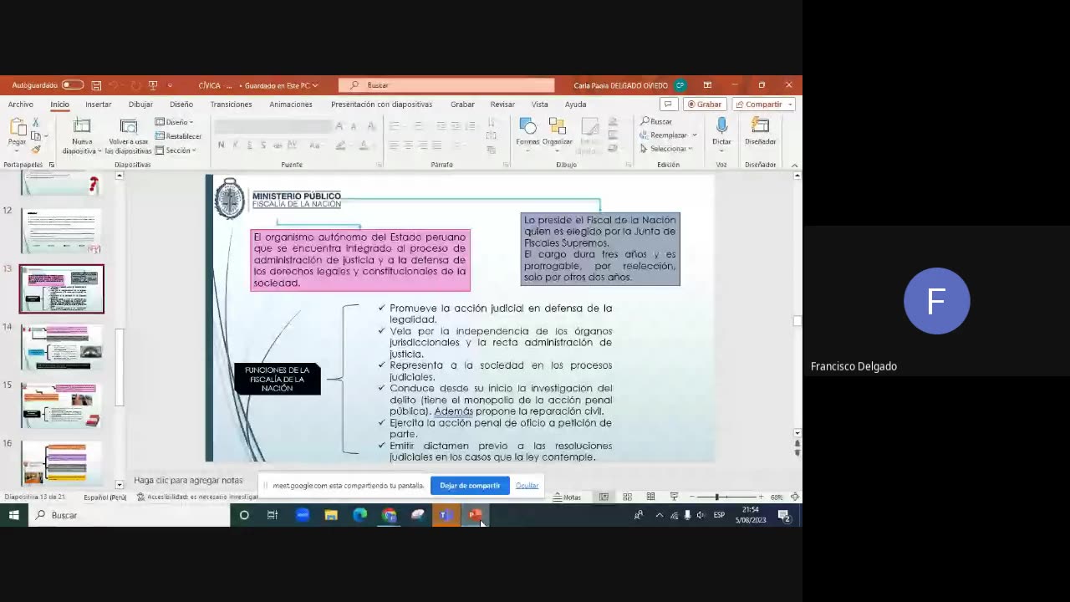Open the Sección dropdown
Viewport: 1070px width, 602px height.
(176, 150)
